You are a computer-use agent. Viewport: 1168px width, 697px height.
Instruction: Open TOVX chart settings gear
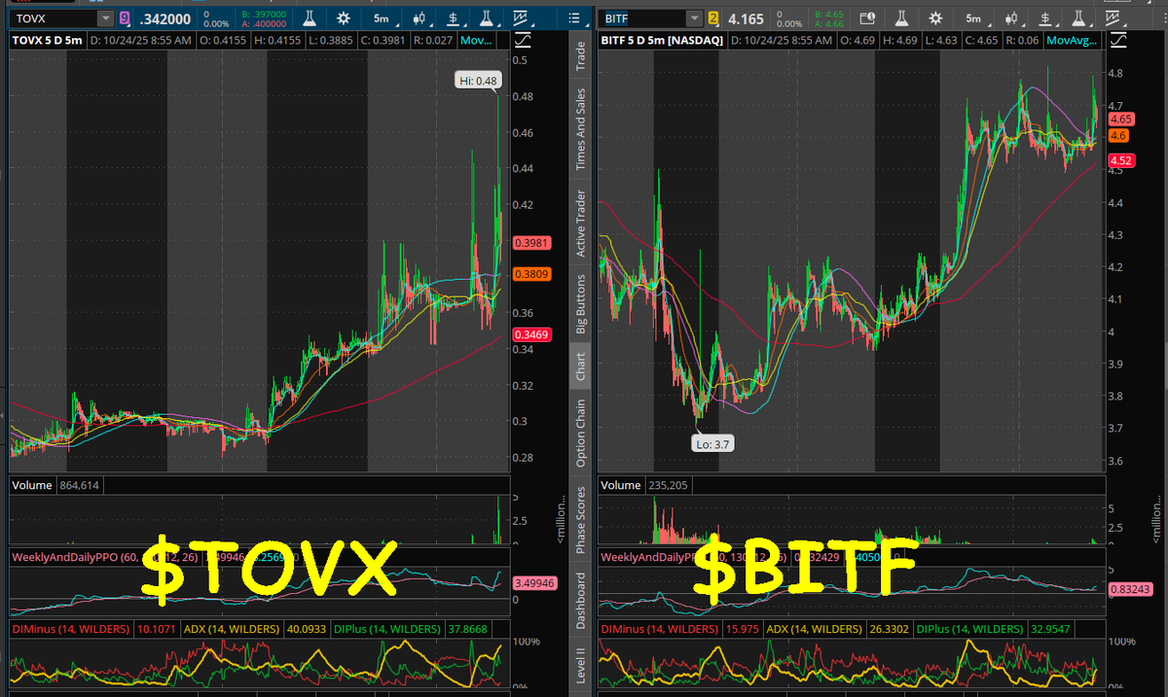(x=344, y=18)
